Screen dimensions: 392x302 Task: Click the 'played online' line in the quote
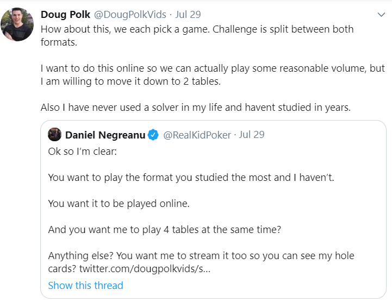(x=119, y=204)
